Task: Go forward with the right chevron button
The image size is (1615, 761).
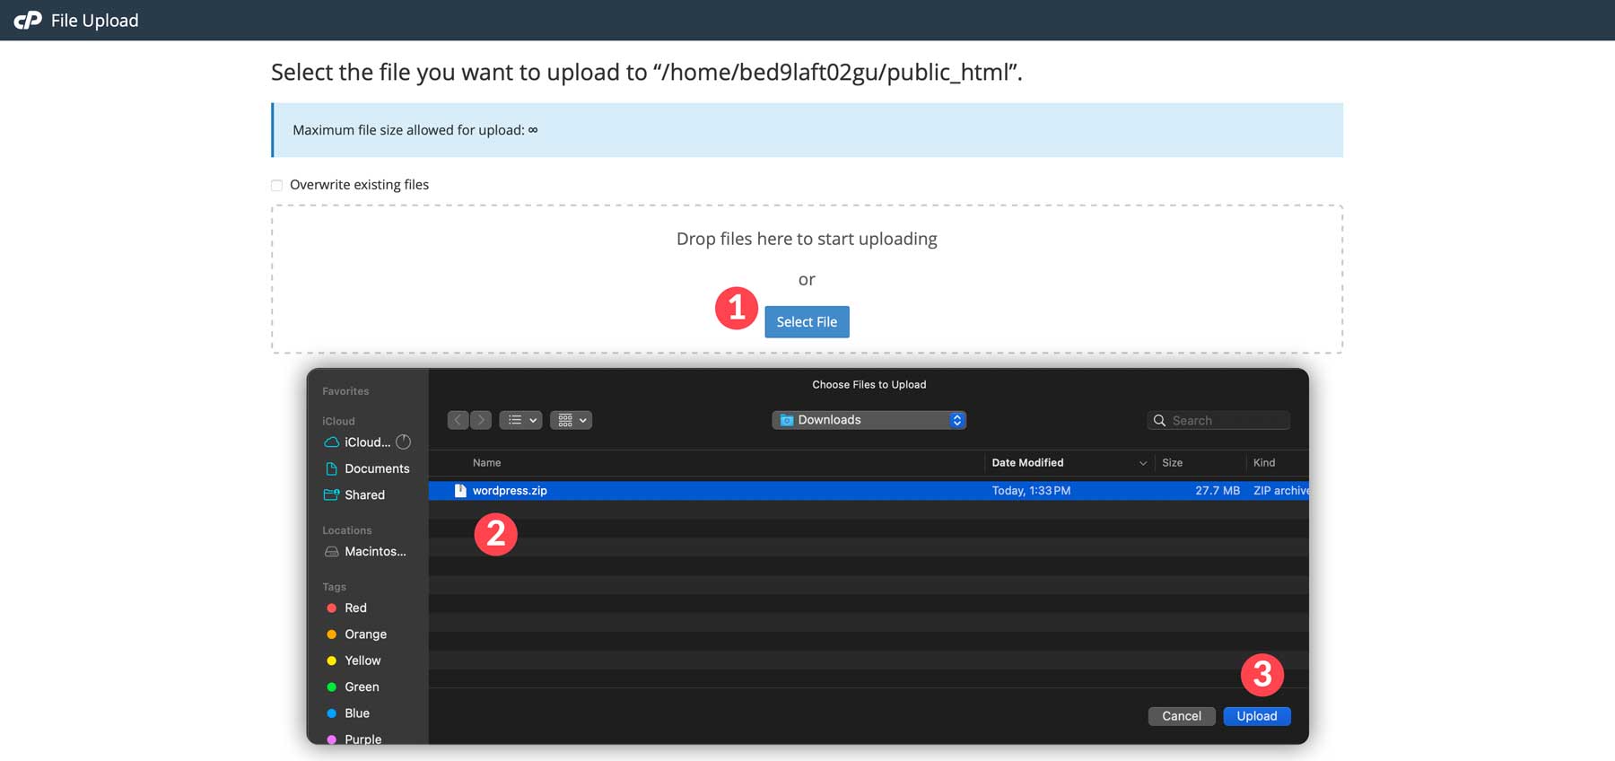Action: click(x=481, y=420)
